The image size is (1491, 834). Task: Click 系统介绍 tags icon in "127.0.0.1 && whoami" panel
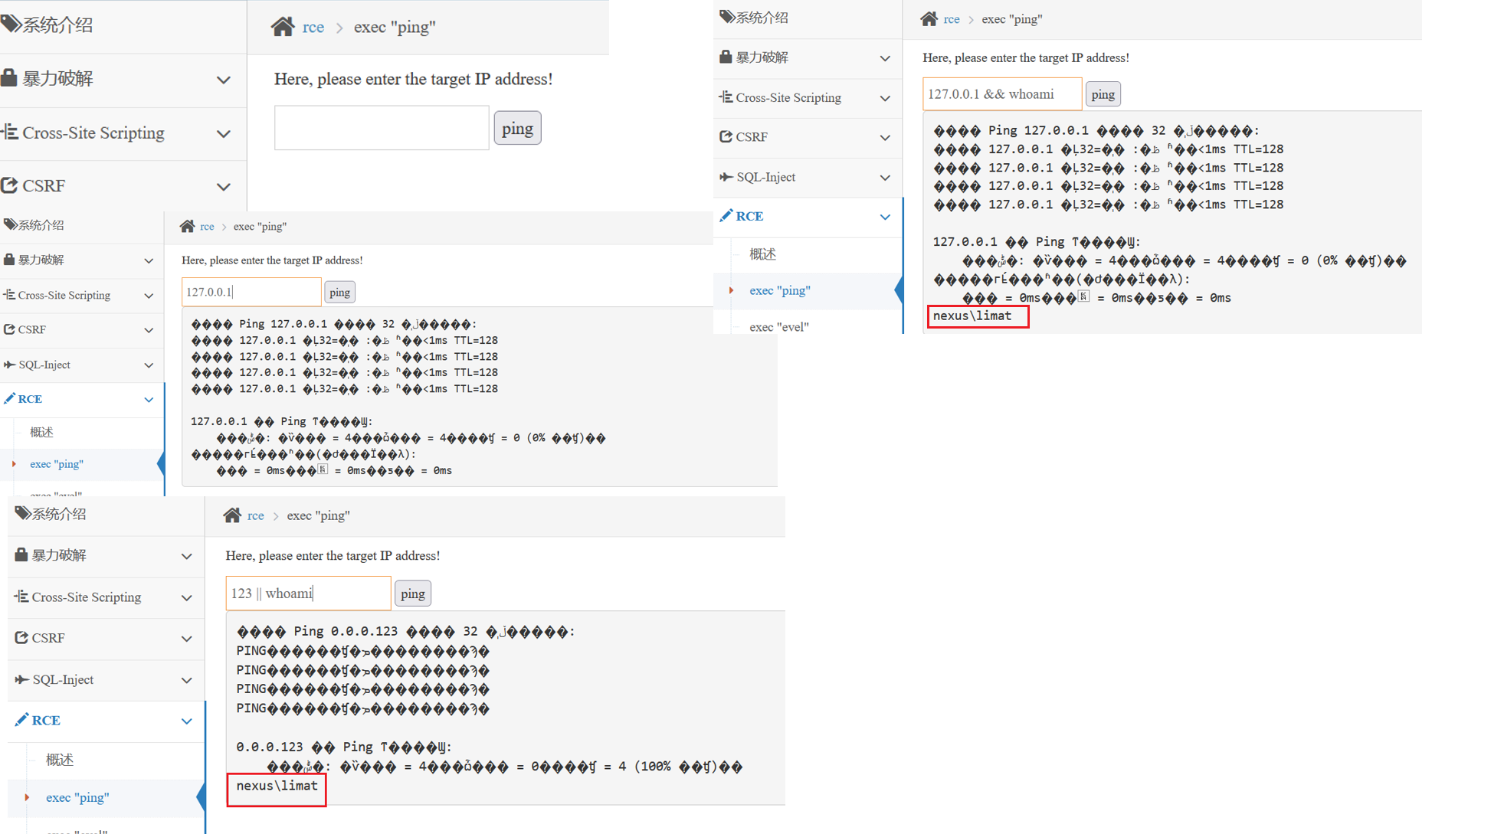[x=726, y=17]
